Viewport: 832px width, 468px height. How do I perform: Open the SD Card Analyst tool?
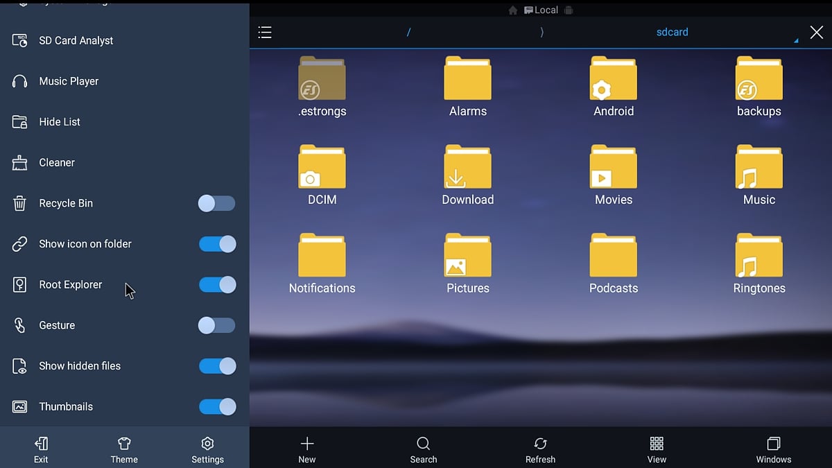76,41
